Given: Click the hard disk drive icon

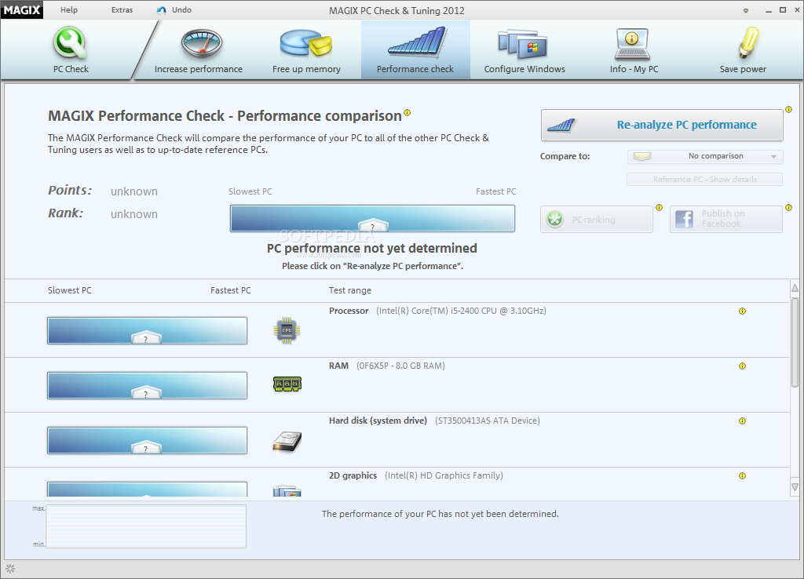Looking at the screenshot, I should pos(287,441).
